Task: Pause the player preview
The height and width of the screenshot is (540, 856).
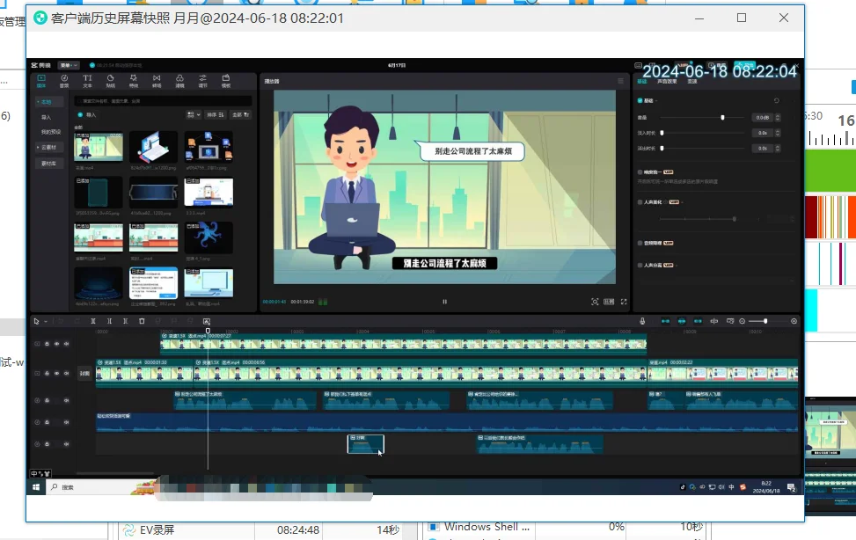Action: coord(444,302)
